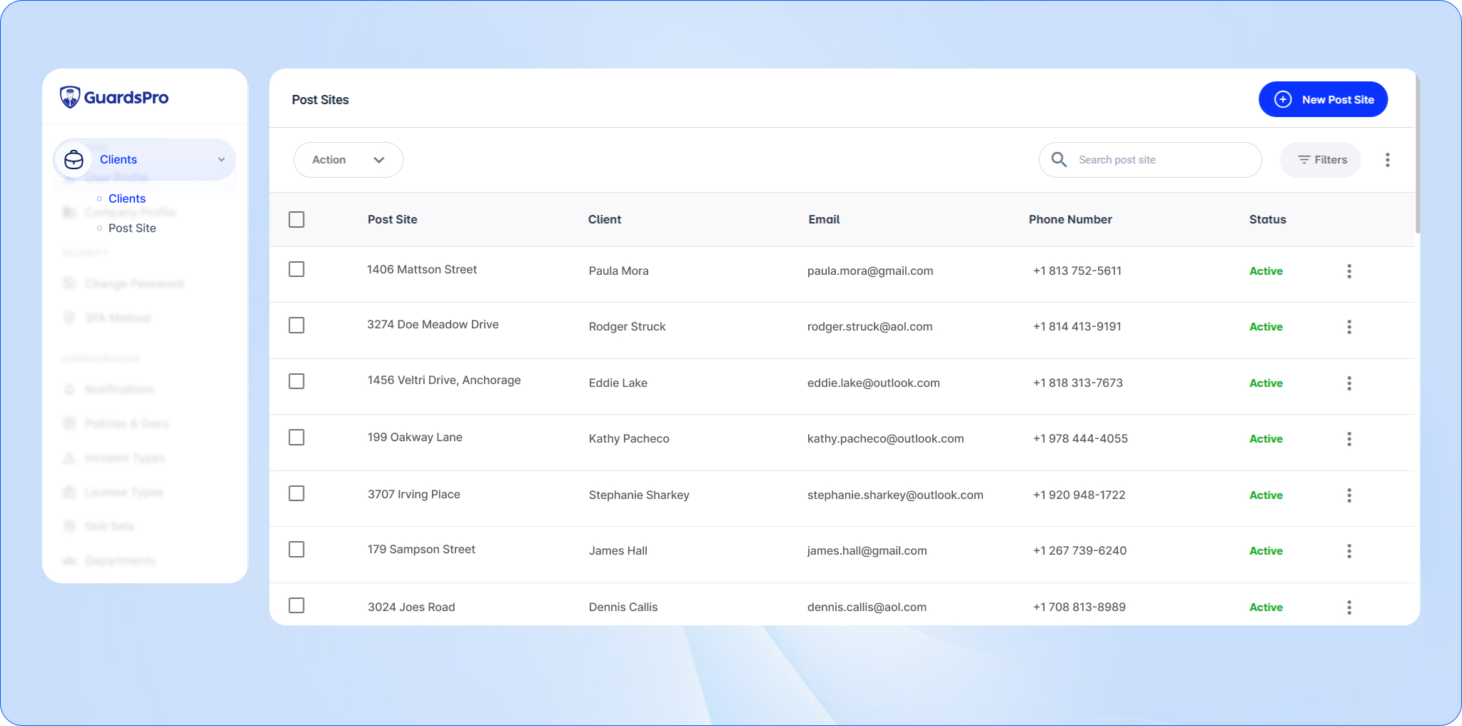This screenshot has width=1462, height=726.
Task: Click 1406 Mattson Street post site
Action: click(422, 270)
